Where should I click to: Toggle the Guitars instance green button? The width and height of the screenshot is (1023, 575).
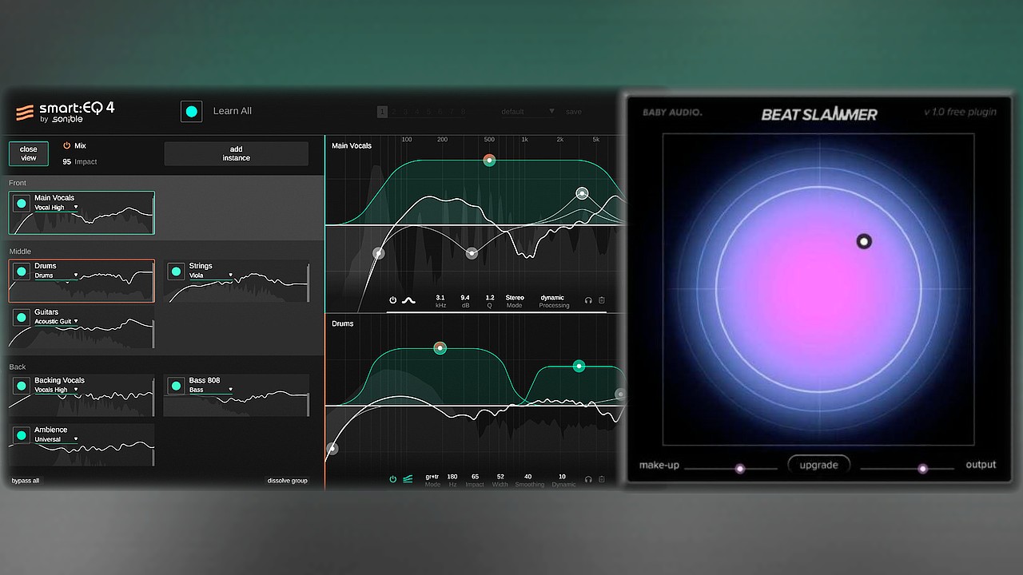click(x=22, y=318)
